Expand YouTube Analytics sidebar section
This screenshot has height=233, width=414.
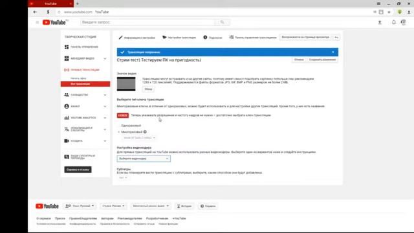[105, 118]
